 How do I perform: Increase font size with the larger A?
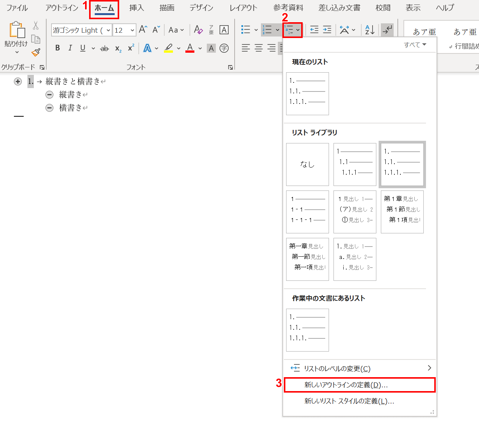point(143,29)
